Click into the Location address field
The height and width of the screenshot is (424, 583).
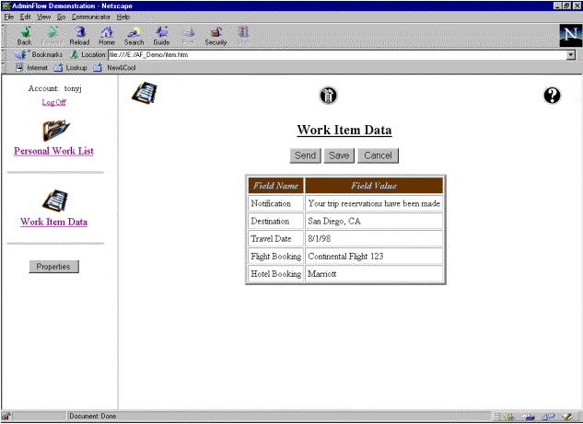(332, 54)
